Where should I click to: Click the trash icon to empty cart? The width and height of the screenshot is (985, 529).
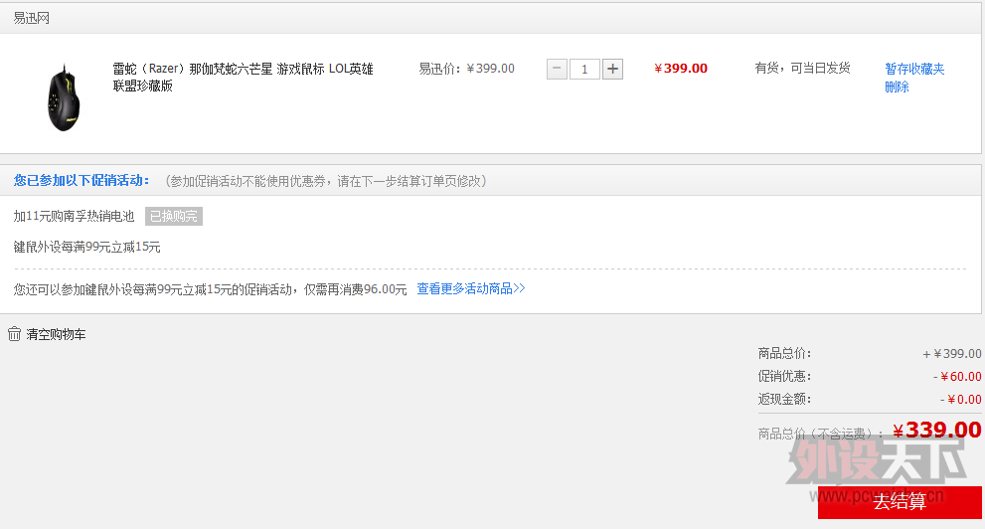(15, 334)
